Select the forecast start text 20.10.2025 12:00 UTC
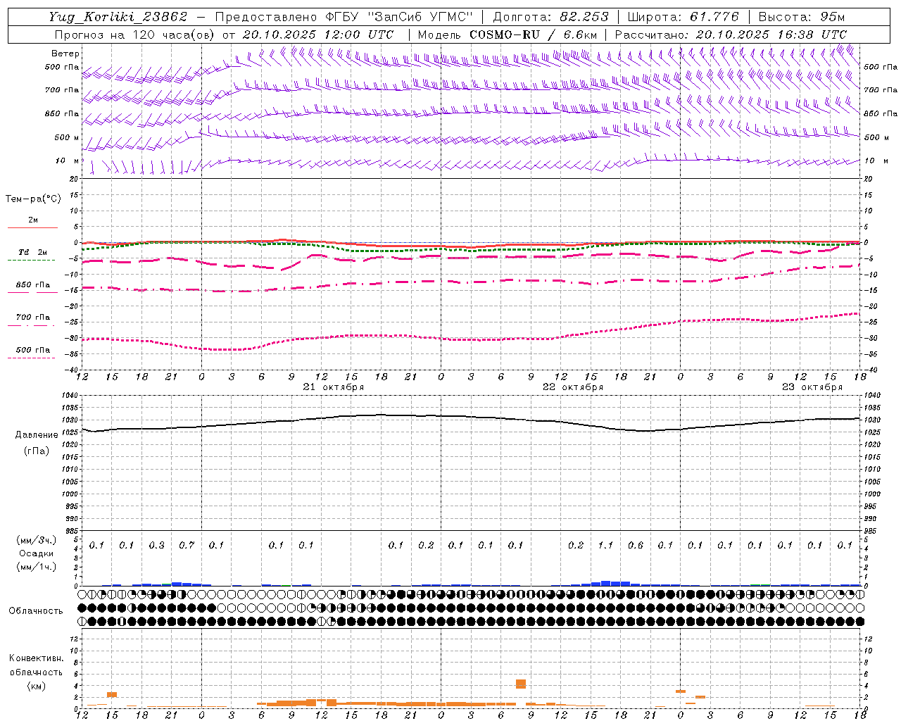The width and height of the screenshot is (901, 721). pyautogui.click(x=318, y=35)
